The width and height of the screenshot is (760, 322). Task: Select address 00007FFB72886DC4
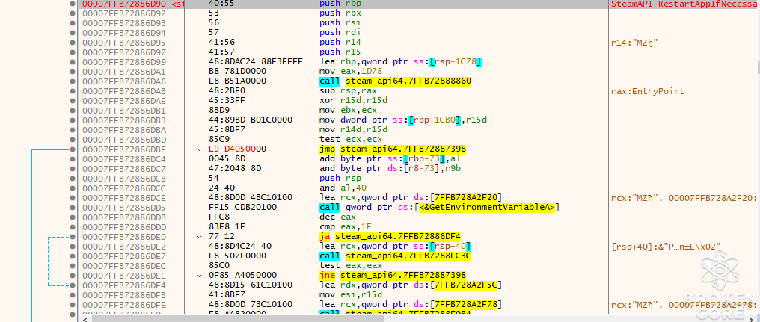tap(123, 159)
